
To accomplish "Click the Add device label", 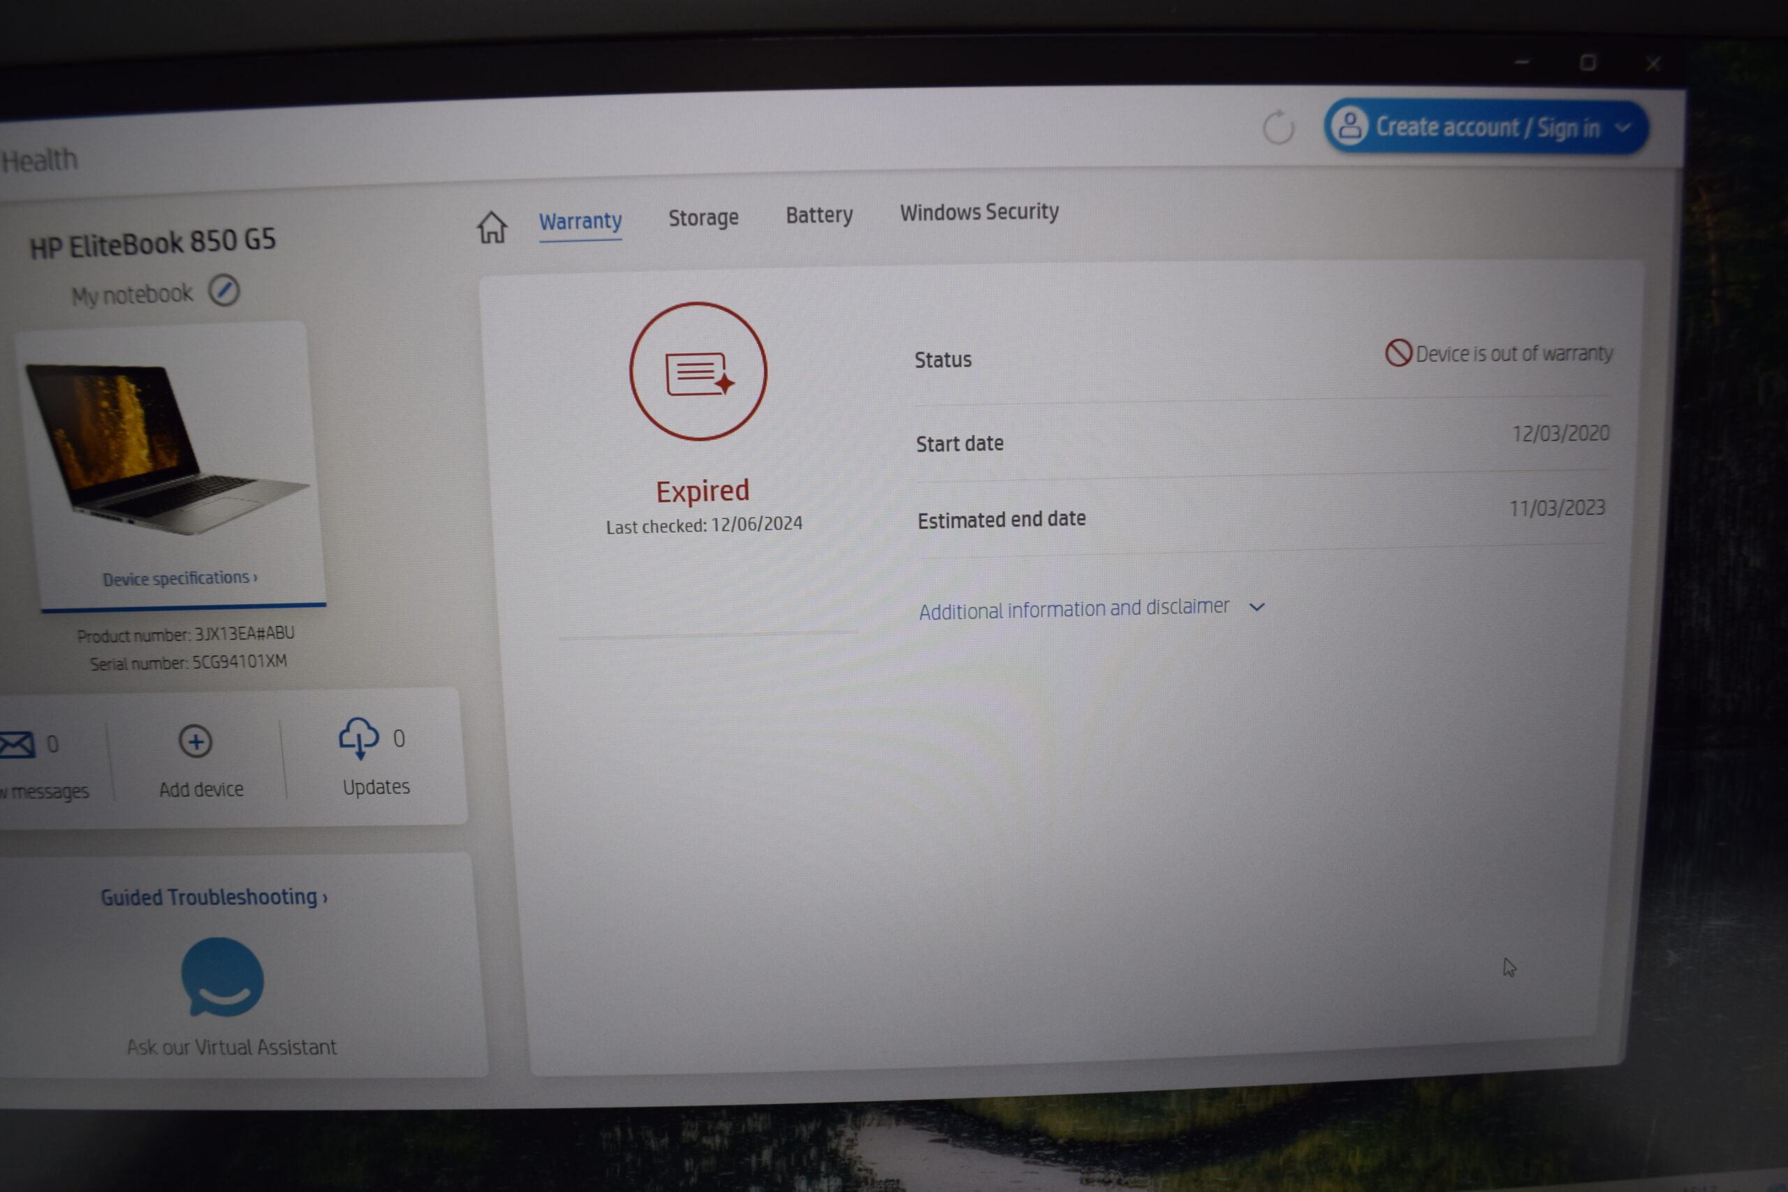I will [200, 789].
